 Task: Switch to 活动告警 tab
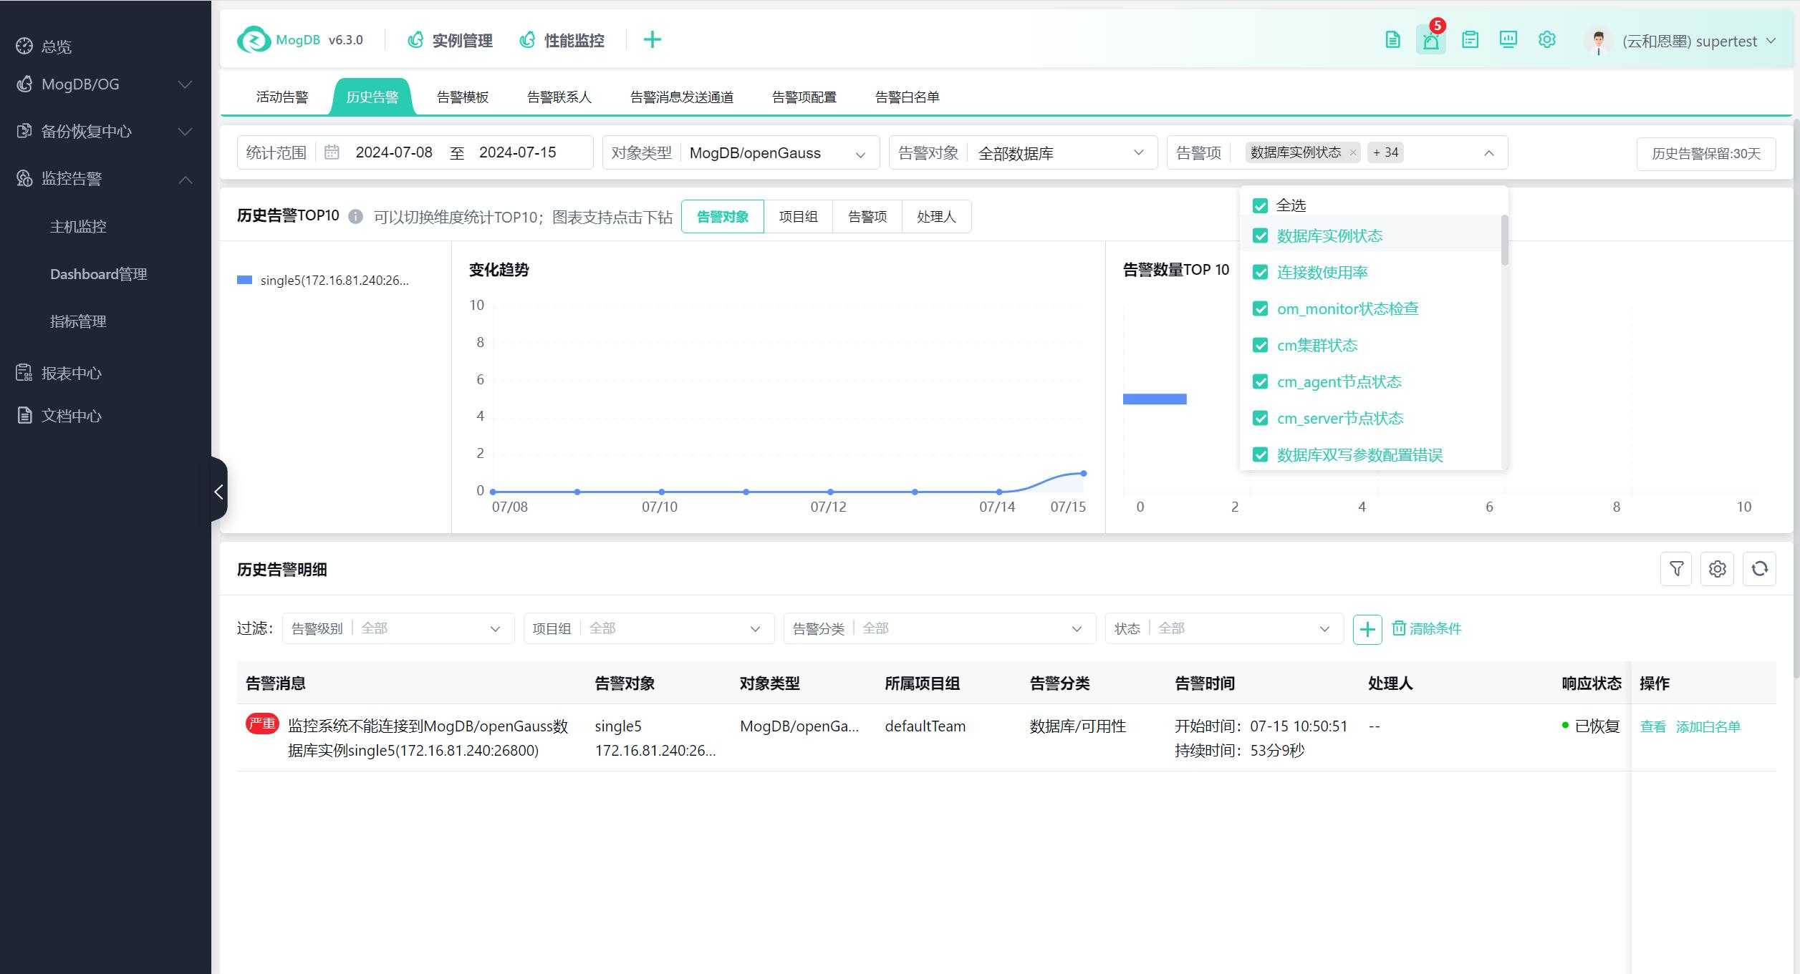click(282, 97)
